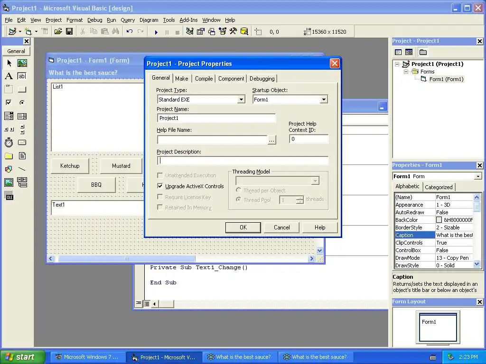Click the Start button on taskbar
This screenshot has height=364, width=486.
coord(22,357)
